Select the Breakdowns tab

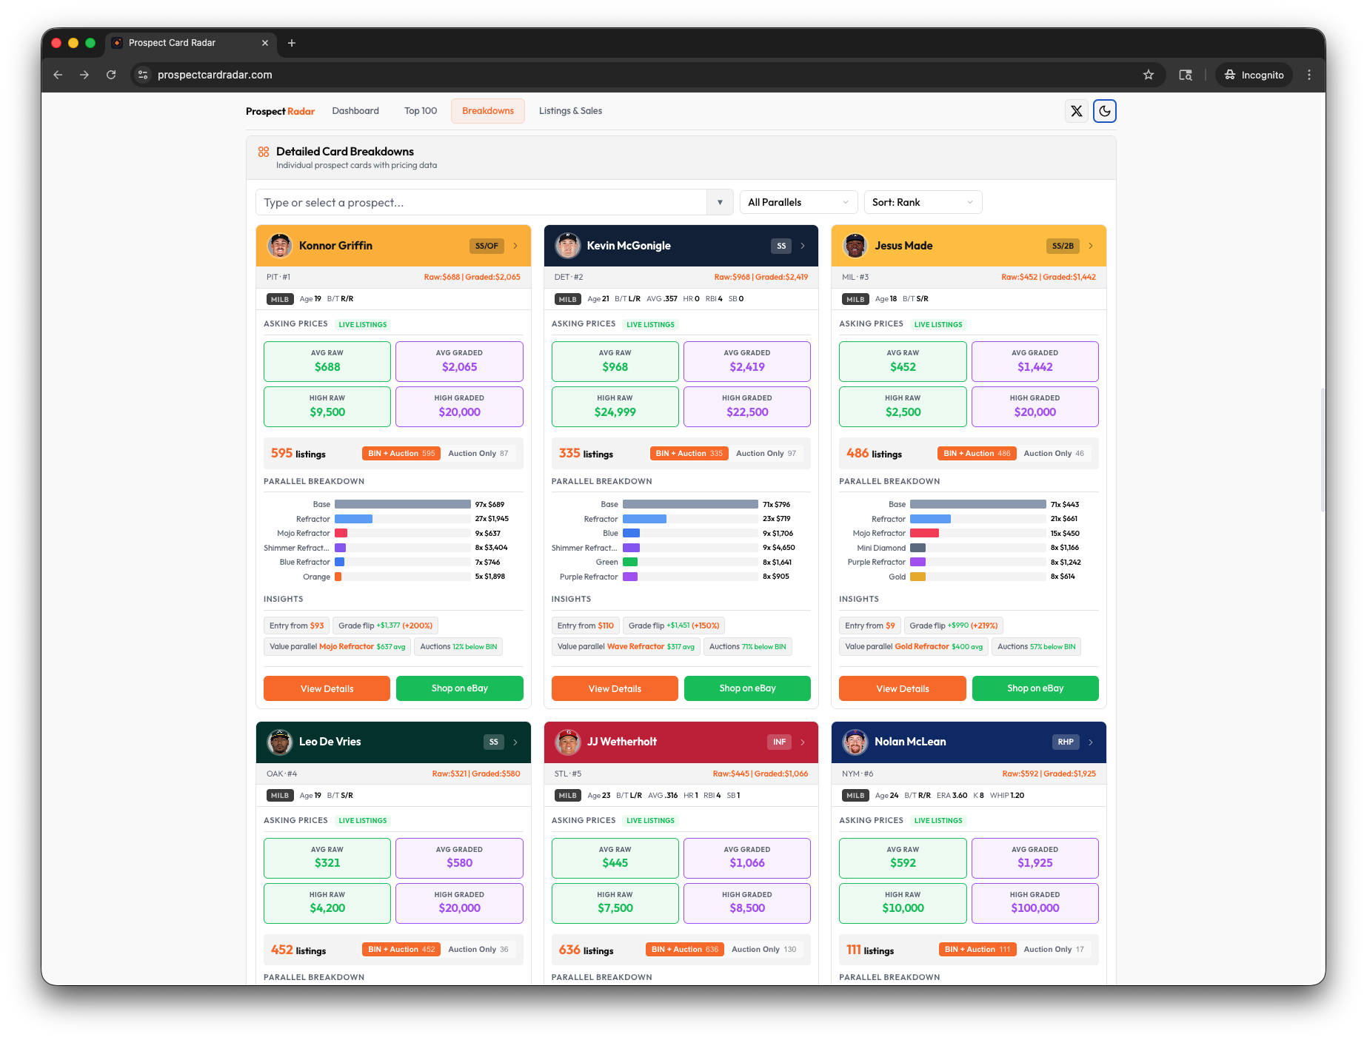488,111
